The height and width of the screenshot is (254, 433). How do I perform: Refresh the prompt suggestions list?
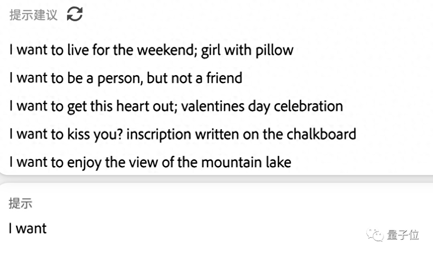(x=74, y=14)
